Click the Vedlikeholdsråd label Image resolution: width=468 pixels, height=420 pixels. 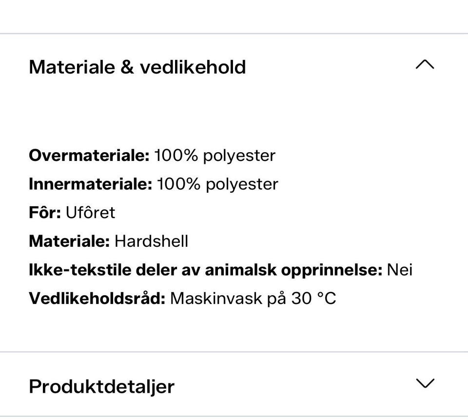click(97, 299)
